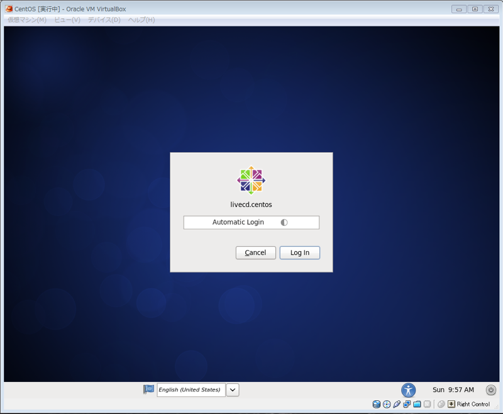Open the shared folders status icon
Screen dimensions: 503x414
pyautogui.click(x=417, y=404)
